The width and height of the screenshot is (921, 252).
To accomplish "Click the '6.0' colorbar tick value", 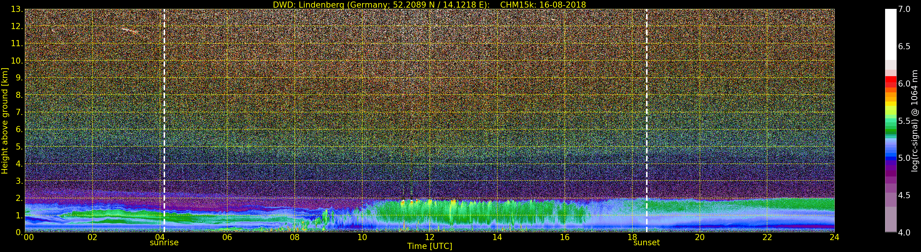I will coord(904,83).
